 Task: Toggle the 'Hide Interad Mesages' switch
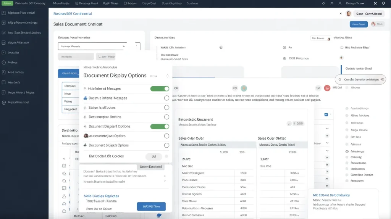point(160,89)
